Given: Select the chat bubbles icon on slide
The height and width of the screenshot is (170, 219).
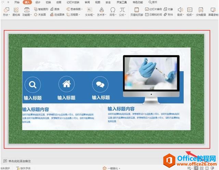Looking at the screenshot, I should (x=100, y=84).
